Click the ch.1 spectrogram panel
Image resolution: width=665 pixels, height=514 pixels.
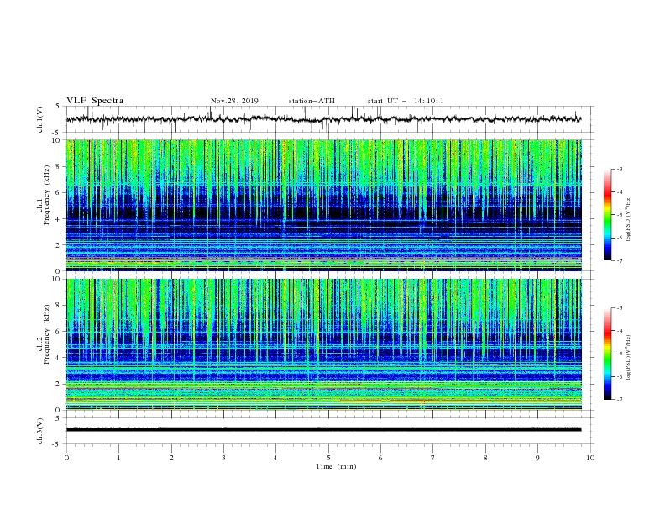(x=324, y=205)
